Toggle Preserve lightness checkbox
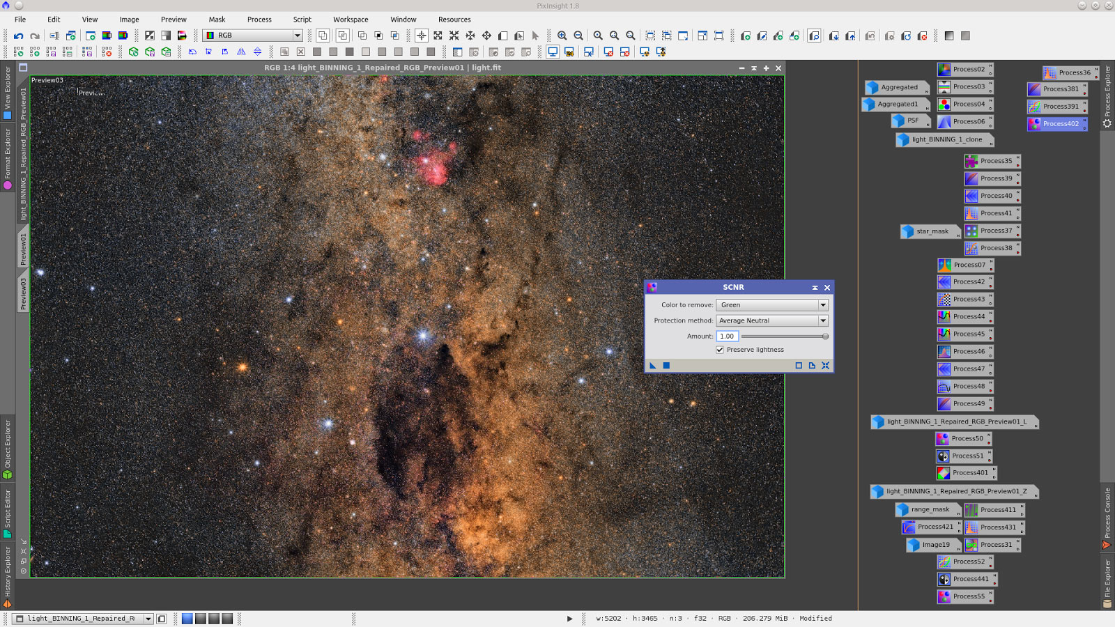The image size is (1115, 627). pos(720,350)
